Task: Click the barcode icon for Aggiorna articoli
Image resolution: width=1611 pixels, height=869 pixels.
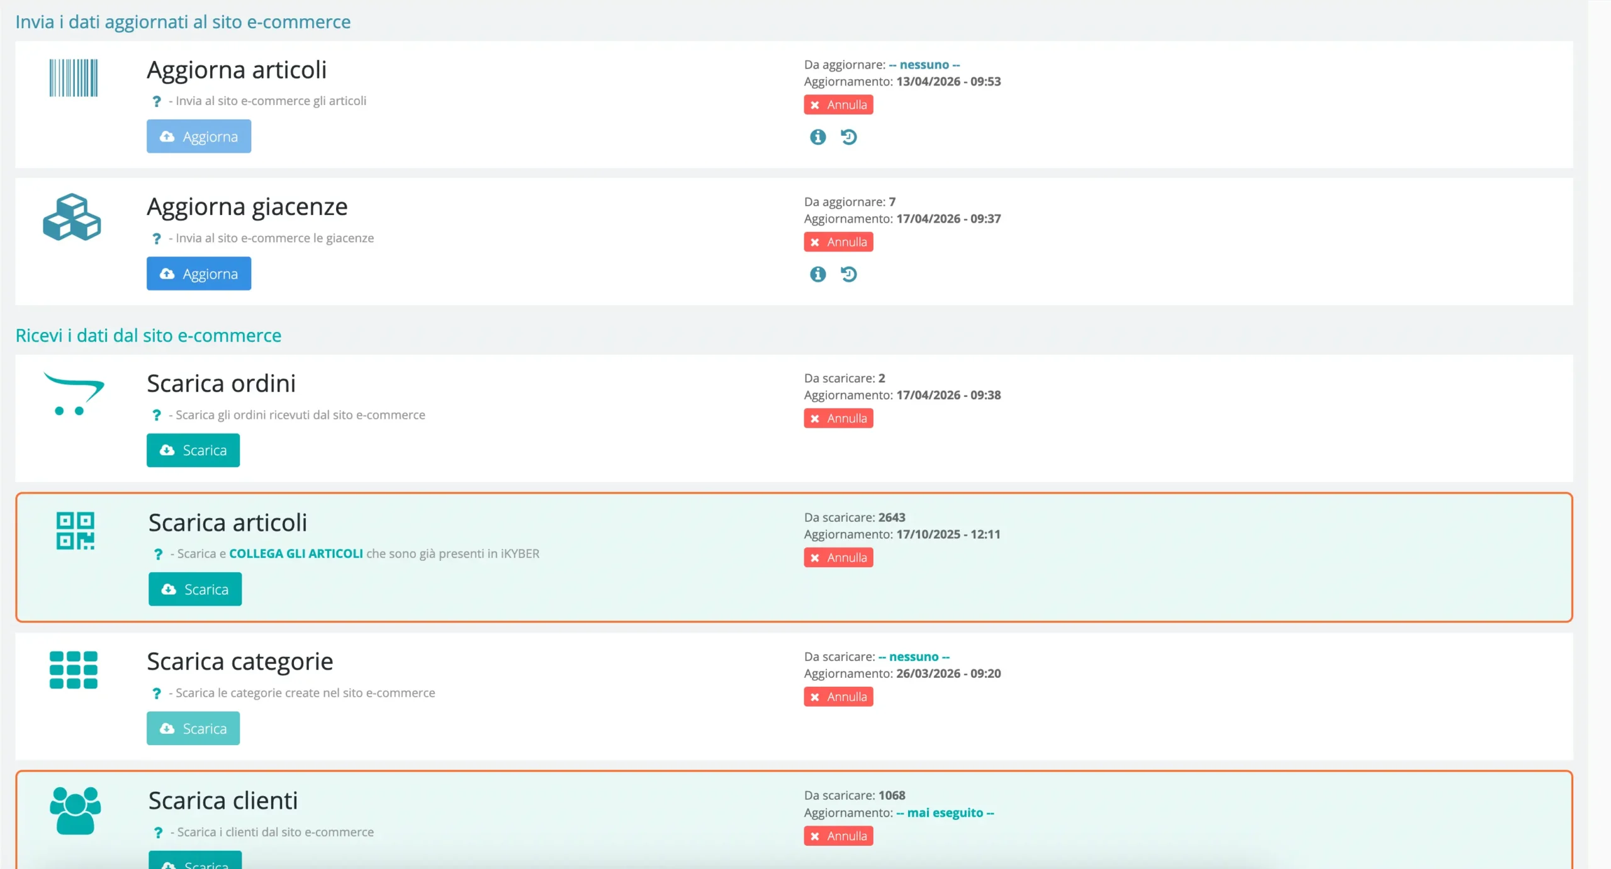Action: tap(74, 78)
